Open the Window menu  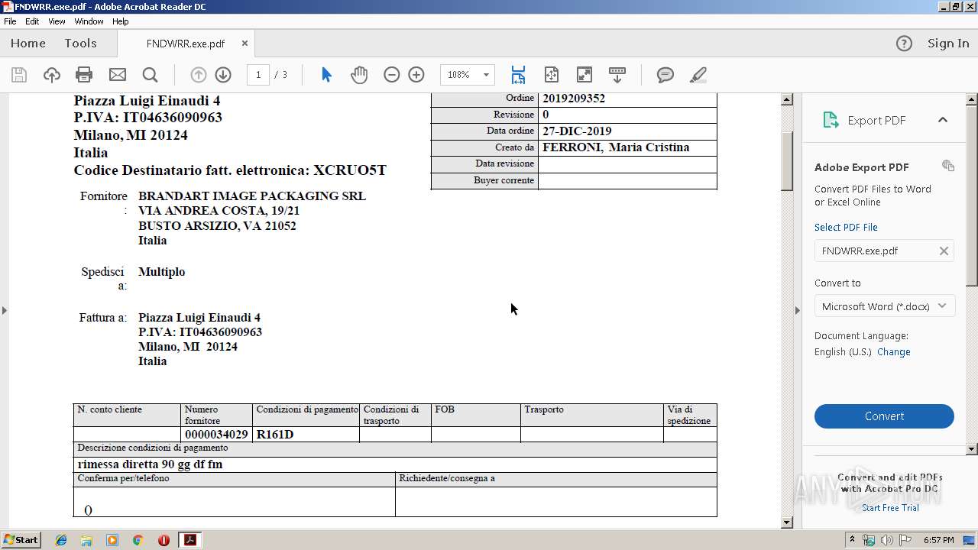point(89,21)
